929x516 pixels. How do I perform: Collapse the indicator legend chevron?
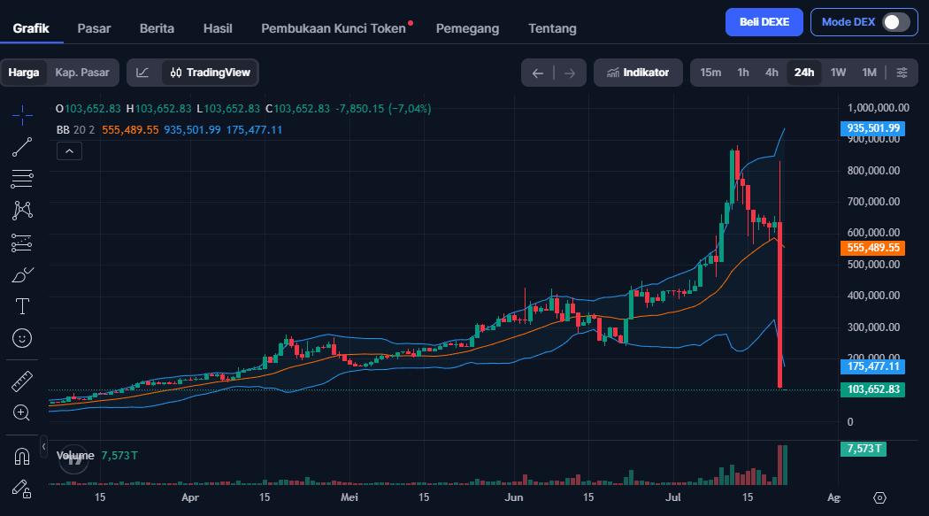69,151
